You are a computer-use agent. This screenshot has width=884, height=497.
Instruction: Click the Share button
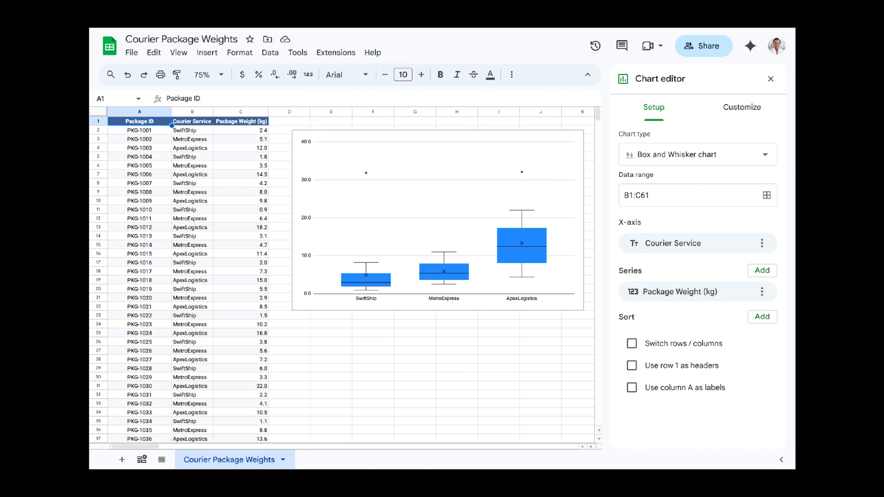(704, 46)
